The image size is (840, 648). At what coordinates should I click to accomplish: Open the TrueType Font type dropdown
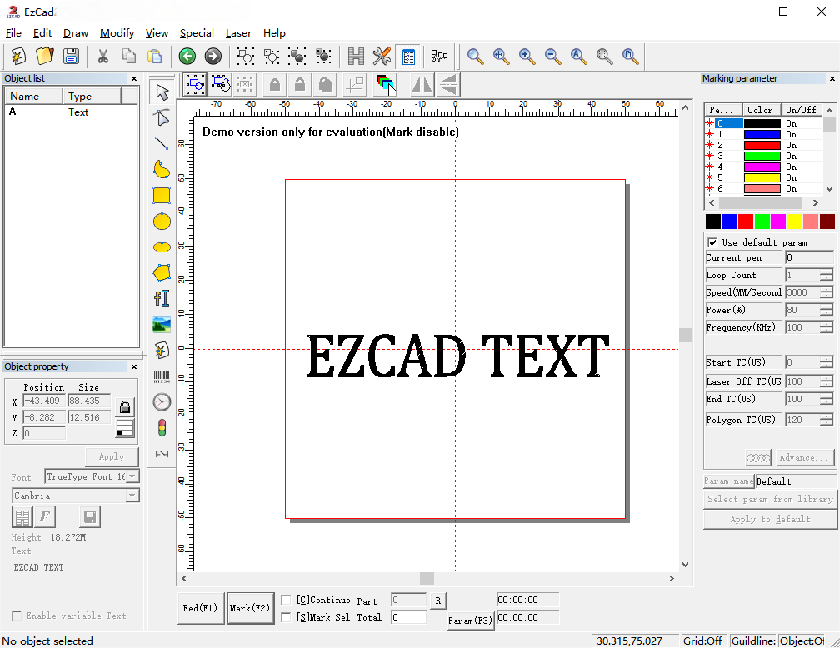[132, 476]
